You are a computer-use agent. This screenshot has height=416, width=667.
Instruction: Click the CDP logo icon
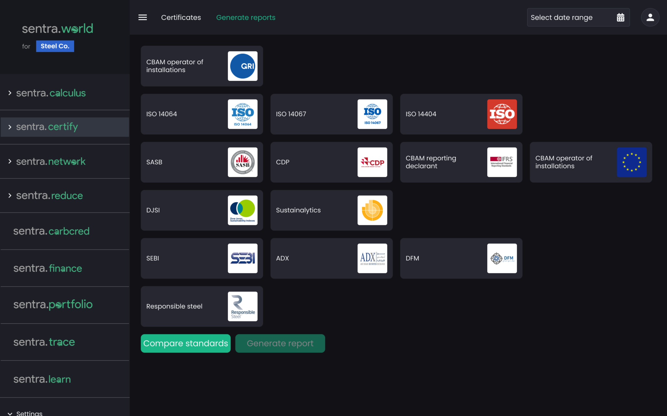(x=372, y=162)
